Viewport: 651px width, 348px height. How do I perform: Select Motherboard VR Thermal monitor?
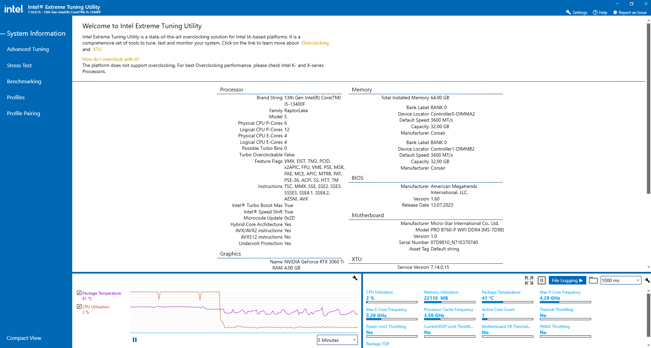click(x=507, y=331)
